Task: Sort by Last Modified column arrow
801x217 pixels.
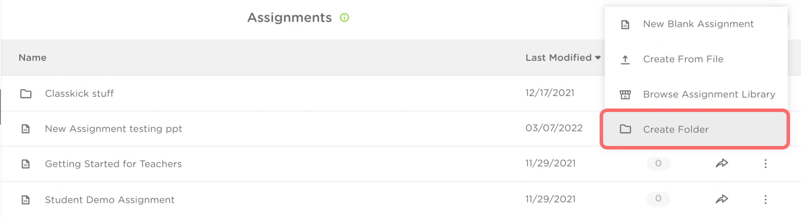Action: click(x=598, y=58)
